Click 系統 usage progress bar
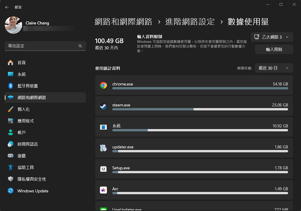301x211 pixels. point(200,130)
